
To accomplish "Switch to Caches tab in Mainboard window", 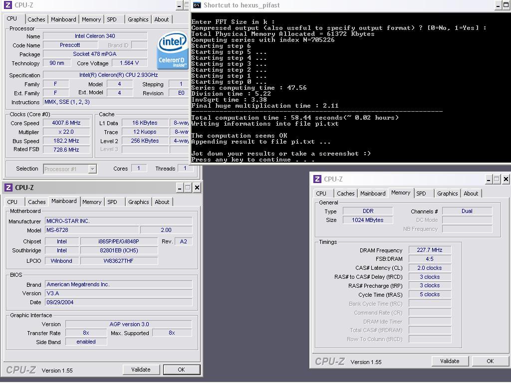I will click(37, 202).
